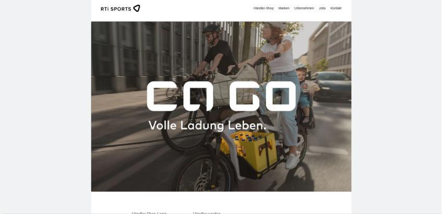Screen dimensions: 442x214
Task: Go to the Unternehmen page
Action: pos(304,8)
